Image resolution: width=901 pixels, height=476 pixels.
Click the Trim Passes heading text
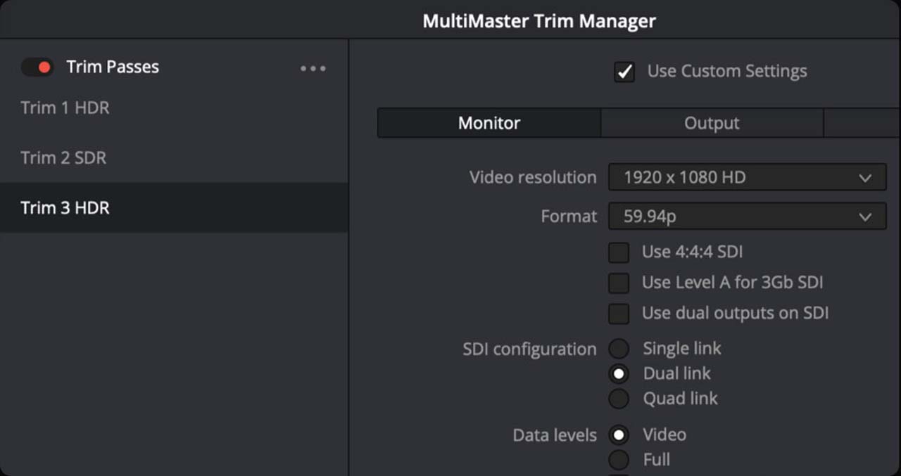tap(113, 67)
